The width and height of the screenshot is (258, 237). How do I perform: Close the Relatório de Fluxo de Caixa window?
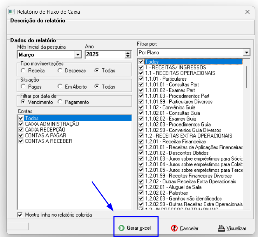[247, 12]
